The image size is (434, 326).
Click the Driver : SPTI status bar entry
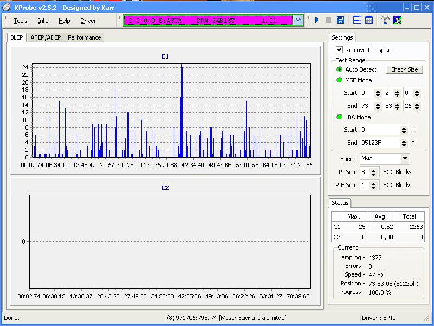click(x=378, y=318)
